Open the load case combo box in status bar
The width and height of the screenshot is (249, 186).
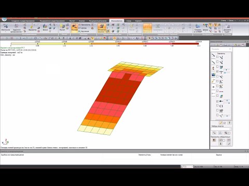click(189, 166)
